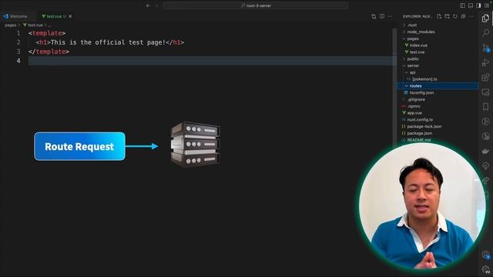Open Explorer more actions ellipsis
493x277 pixels.
pos(471,16)
